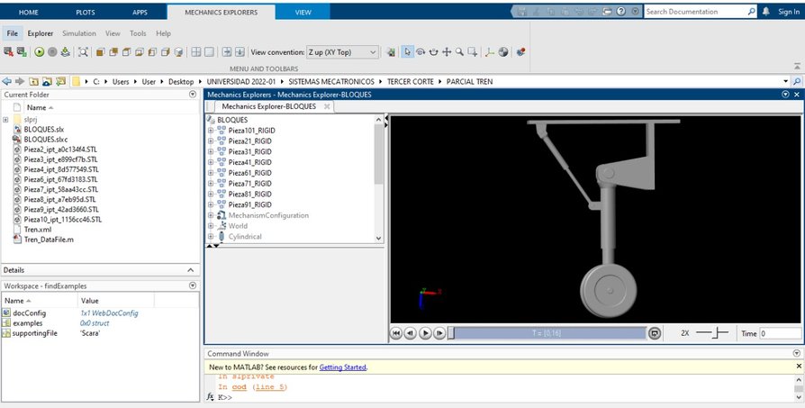Image resolution: width=805 pixels, height=408 pixels.
Task: Click the first explorer icon with red mark
Action: point(8,52)
